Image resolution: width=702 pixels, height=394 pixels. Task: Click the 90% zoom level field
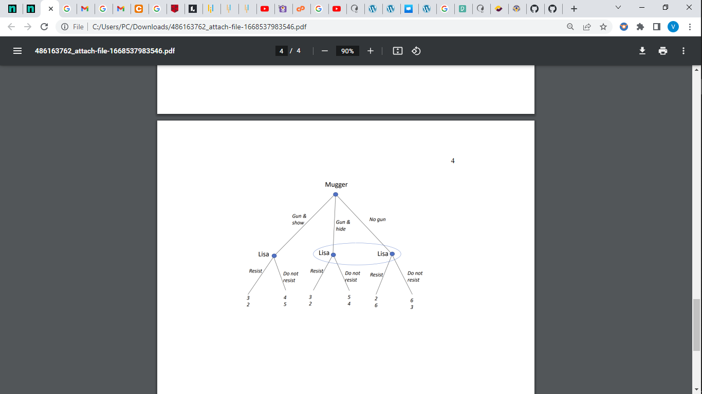[x=347, y=51]
